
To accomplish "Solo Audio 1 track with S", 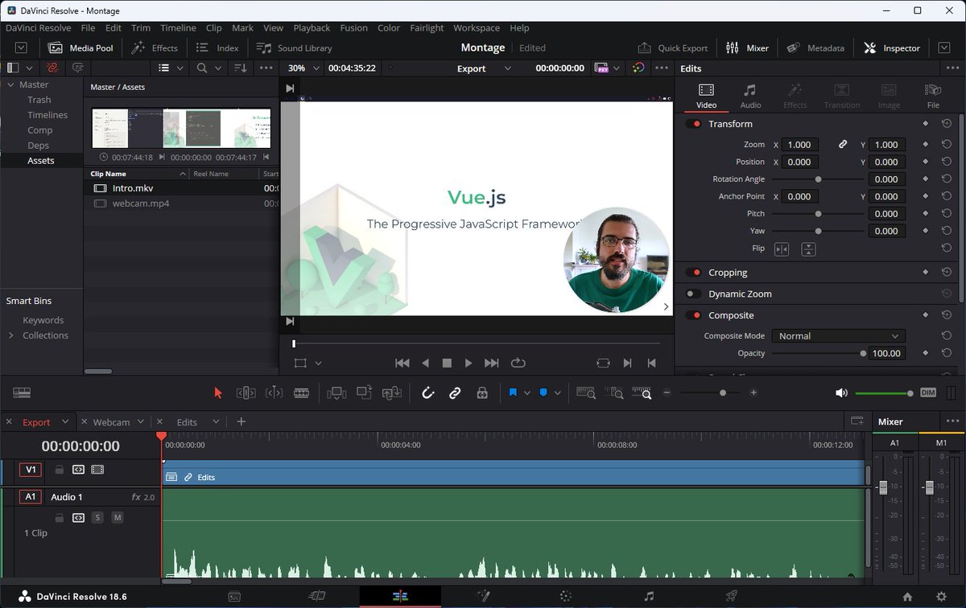I will click(x=97, y=518).
